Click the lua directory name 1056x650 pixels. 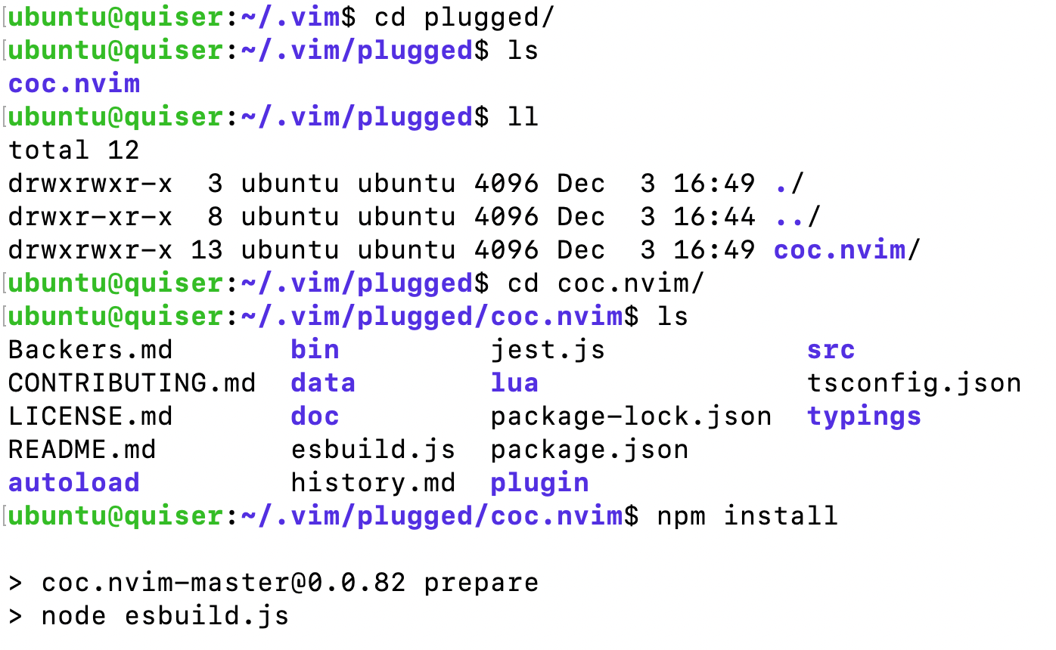[514, 383]
